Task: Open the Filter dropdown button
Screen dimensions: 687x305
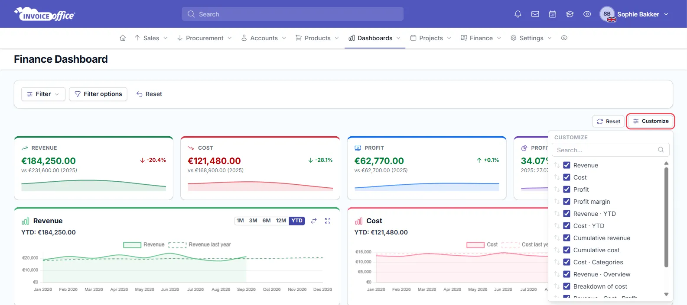Action: click(x=43, y=94)
